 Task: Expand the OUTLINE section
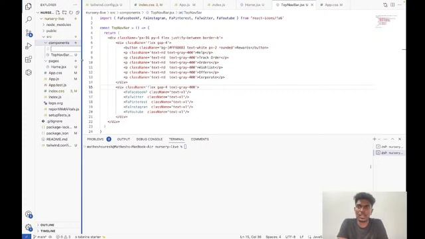point(47,225)
